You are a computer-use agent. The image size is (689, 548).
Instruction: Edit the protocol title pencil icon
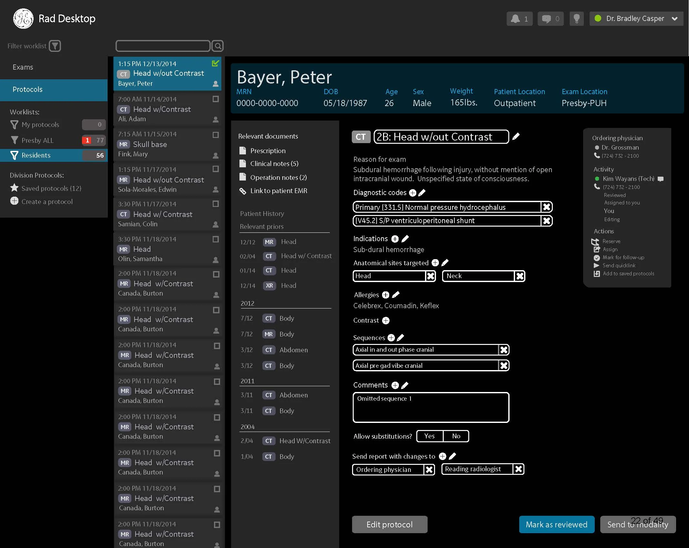pos(516,136)
